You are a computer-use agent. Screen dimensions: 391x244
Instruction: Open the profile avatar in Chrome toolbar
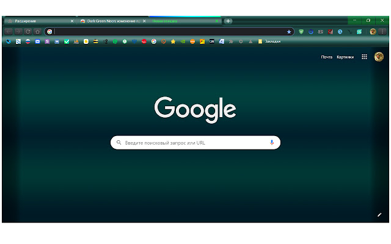click(x=373, y=32)
